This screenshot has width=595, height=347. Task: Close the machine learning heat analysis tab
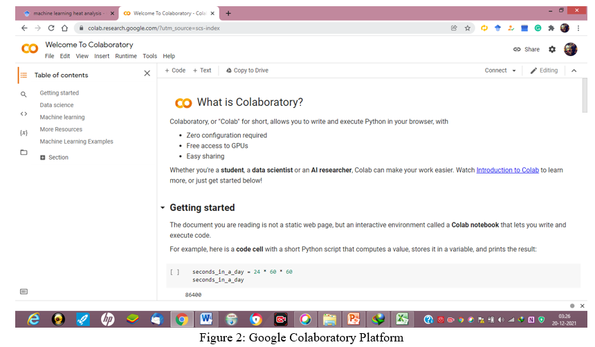click(x=112, y=13)
